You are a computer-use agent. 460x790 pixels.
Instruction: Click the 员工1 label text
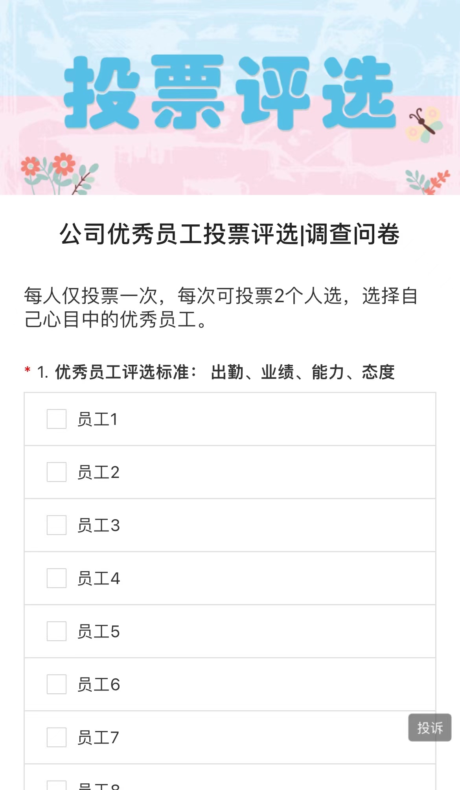(x=98, y=419)
